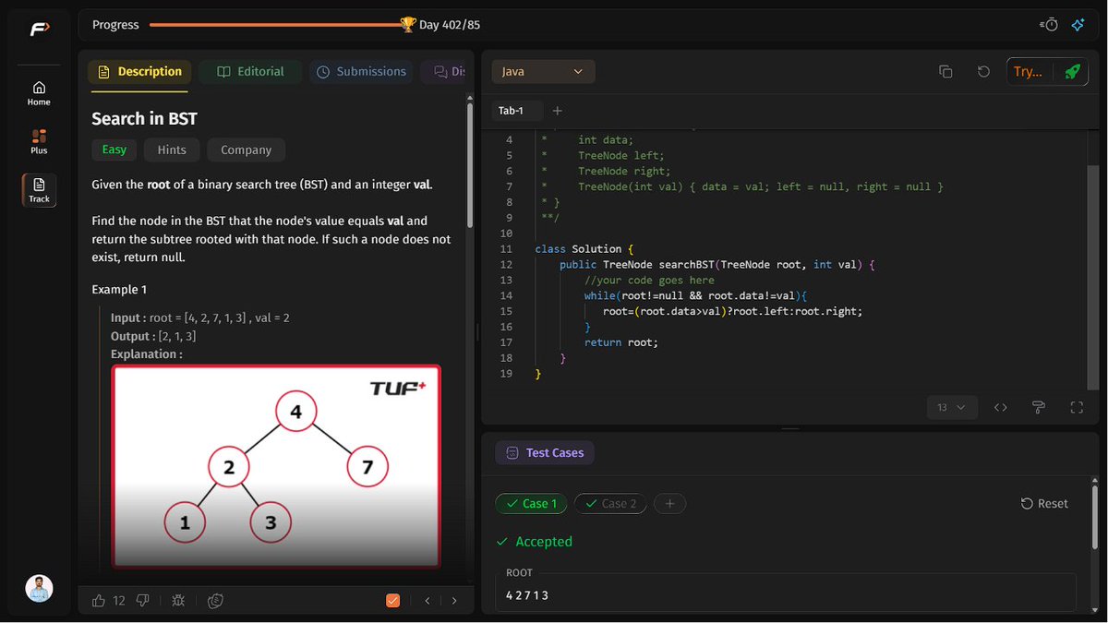Click the trophy icon on progress bar

point(408,25)
